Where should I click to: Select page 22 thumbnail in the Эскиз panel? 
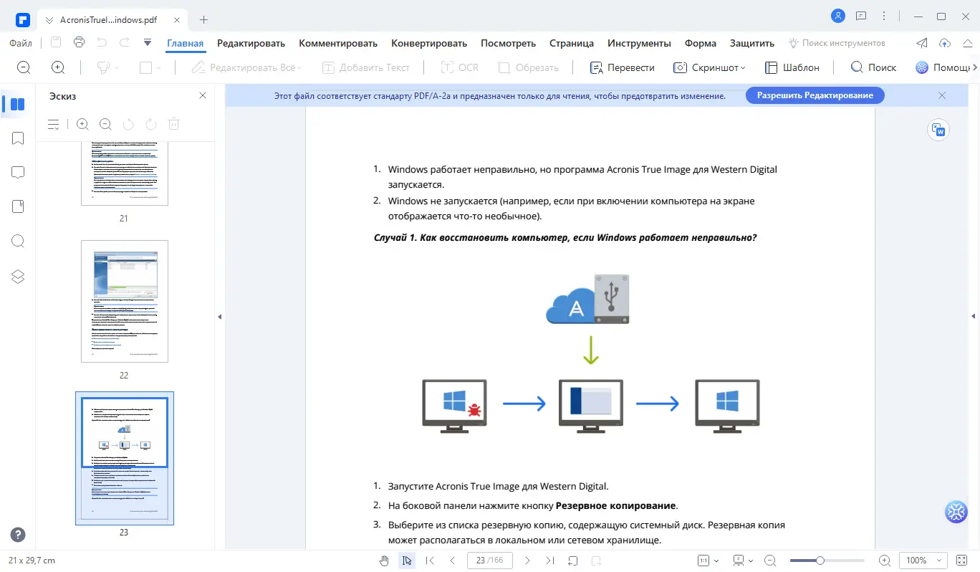pyautogui.click(x=125, y=301)
